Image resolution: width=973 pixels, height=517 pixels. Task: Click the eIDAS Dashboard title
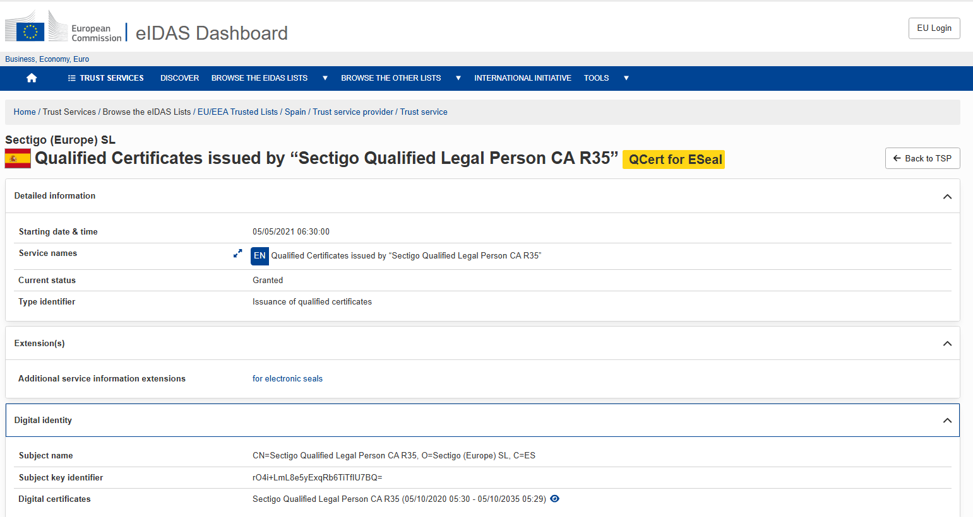[x=212, y=33]
